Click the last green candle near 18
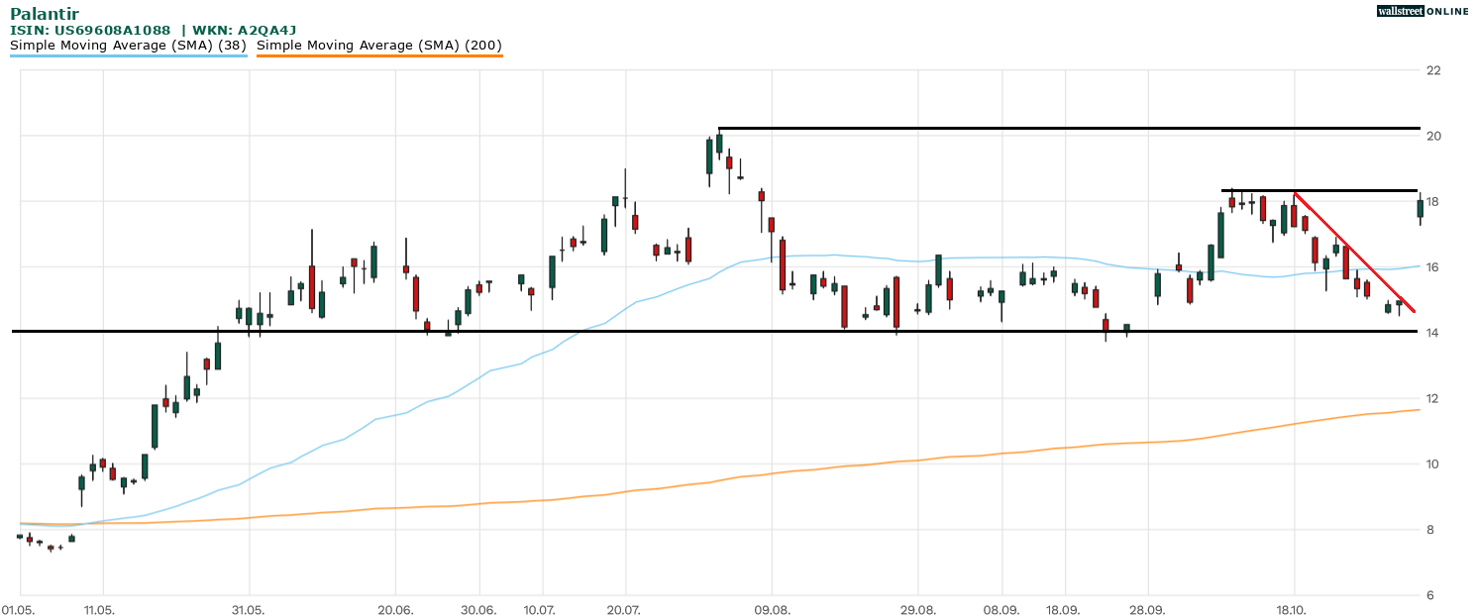The image size is (1476, 616). (x=1420, y=208)
